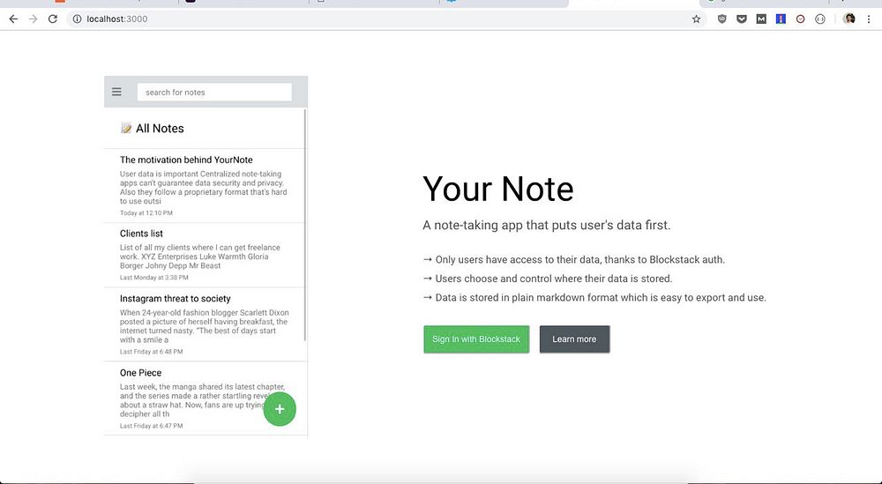Click the Learn more button
Screen dimensions: 882x484
pyautogui.click(x=574, y=339)
